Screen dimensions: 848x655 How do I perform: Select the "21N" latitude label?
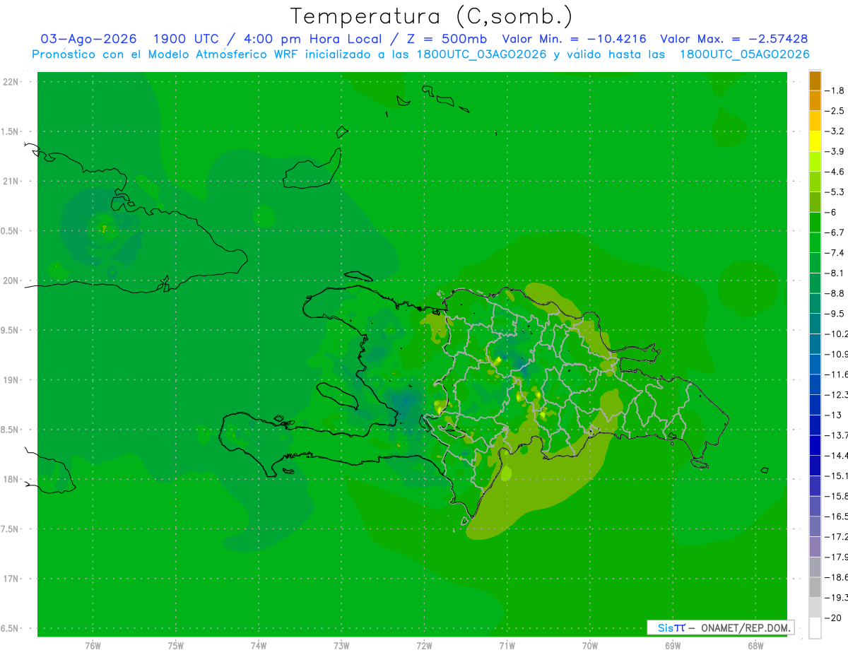[11, 182]
